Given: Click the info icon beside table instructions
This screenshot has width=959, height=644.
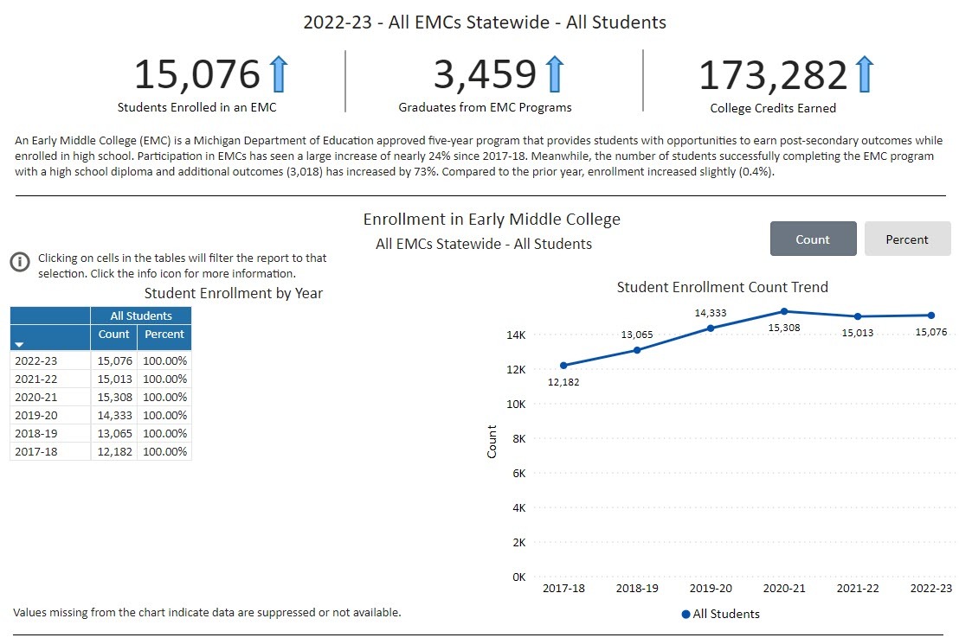Looking at the screenshot, I should (x=20, y=262).
